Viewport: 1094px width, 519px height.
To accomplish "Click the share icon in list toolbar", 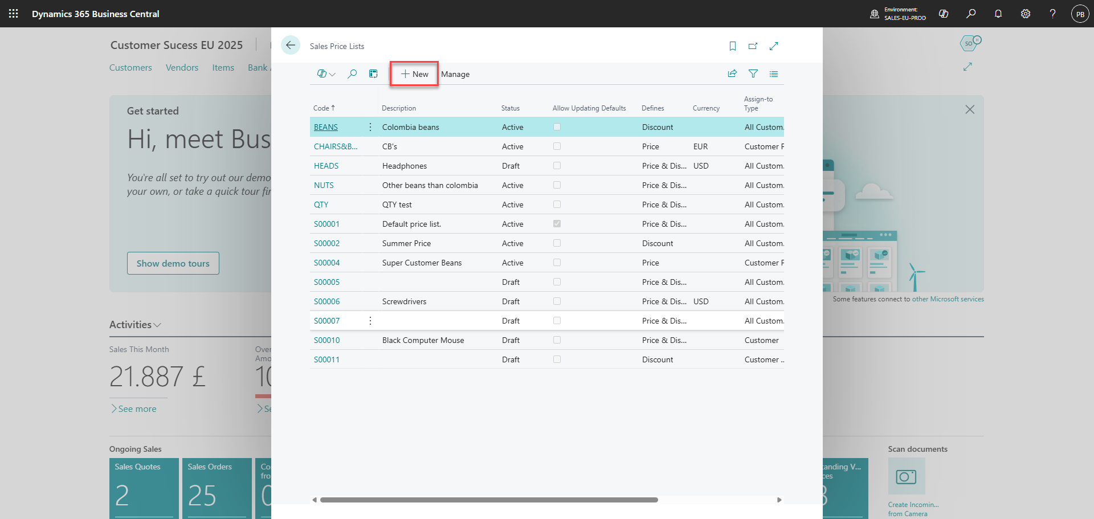I will (x=732, y=73).
